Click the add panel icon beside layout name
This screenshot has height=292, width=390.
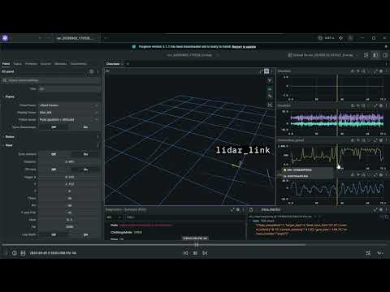(x=366, y=55)
